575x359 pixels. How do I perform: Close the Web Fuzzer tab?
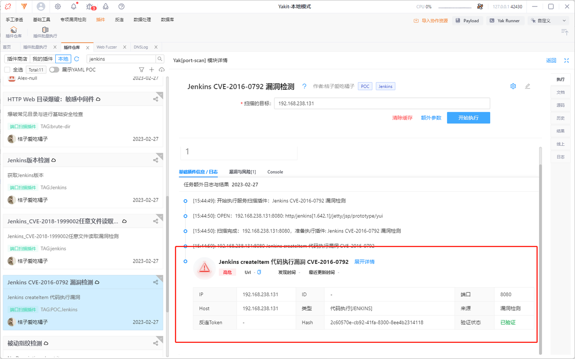124,47
